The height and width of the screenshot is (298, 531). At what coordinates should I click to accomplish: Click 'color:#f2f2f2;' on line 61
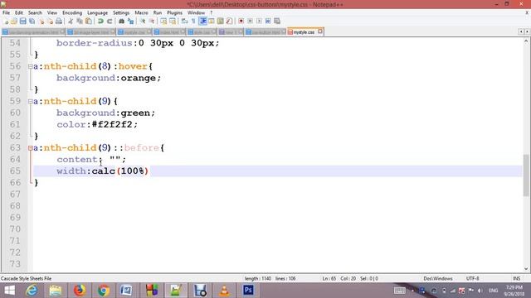coord(97,125)
